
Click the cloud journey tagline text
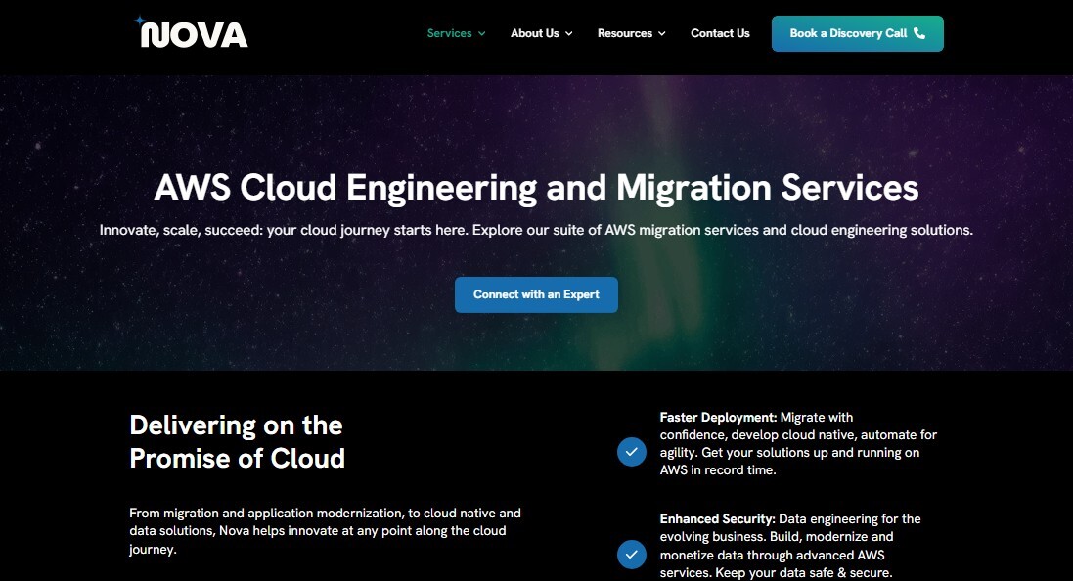coord(536,230)
